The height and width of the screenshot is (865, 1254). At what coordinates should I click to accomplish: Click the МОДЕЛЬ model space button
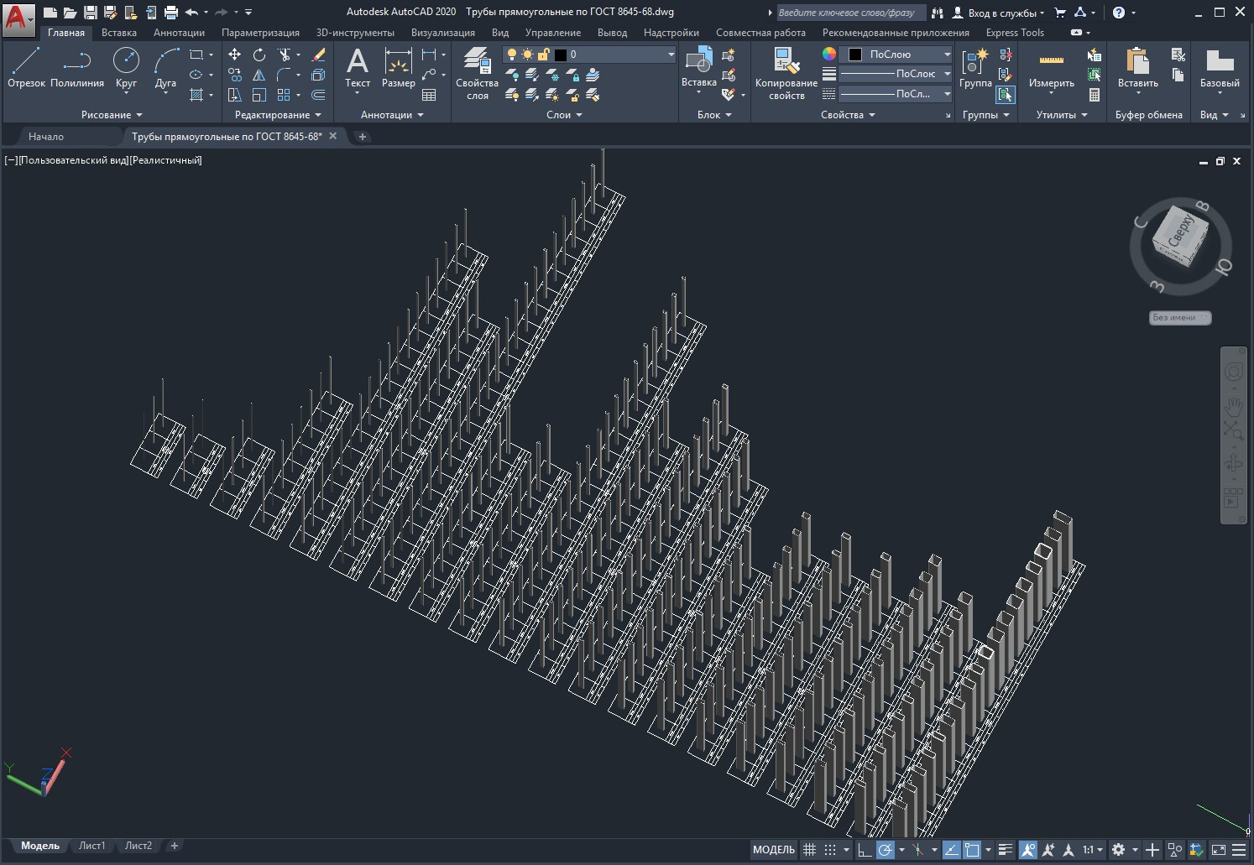(773, 850)
